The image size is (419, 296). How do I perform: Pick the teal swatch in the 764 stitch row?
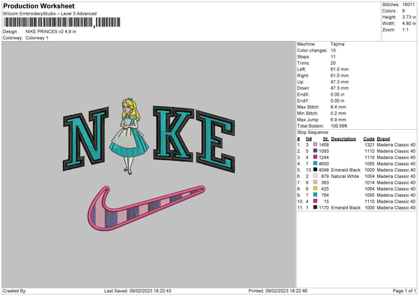[315, 195]
